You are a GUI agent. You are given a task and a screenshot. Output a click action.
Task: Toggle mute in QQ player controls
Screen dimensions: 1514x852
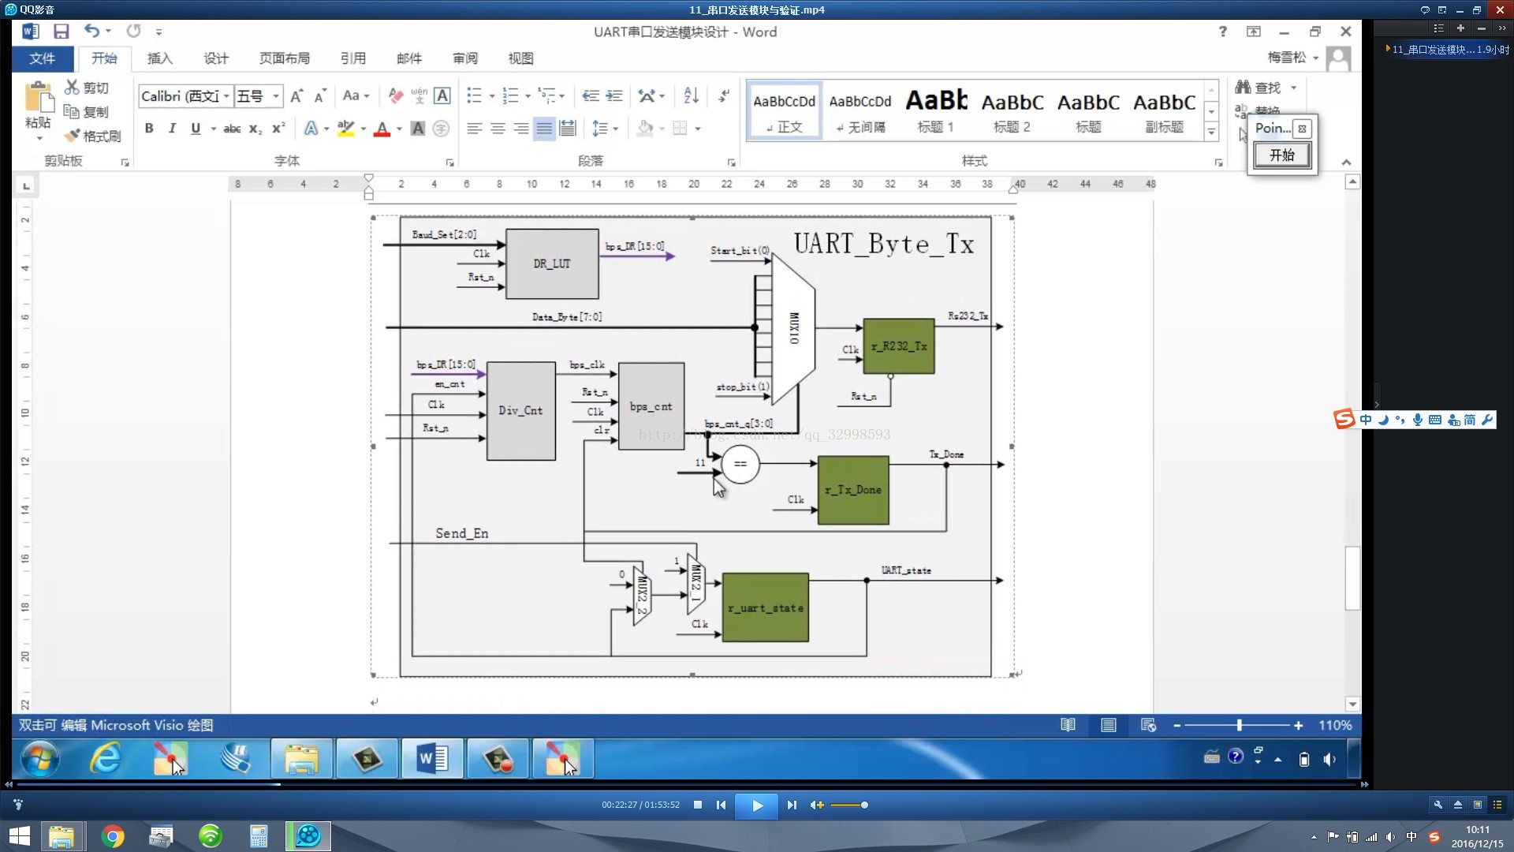point(816,805)
